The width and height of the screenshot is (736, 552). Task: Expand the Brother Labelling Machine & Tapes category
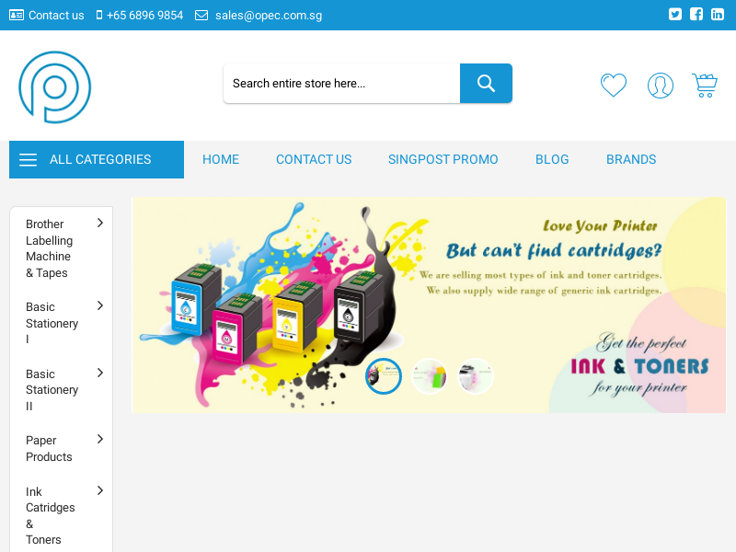100,222
